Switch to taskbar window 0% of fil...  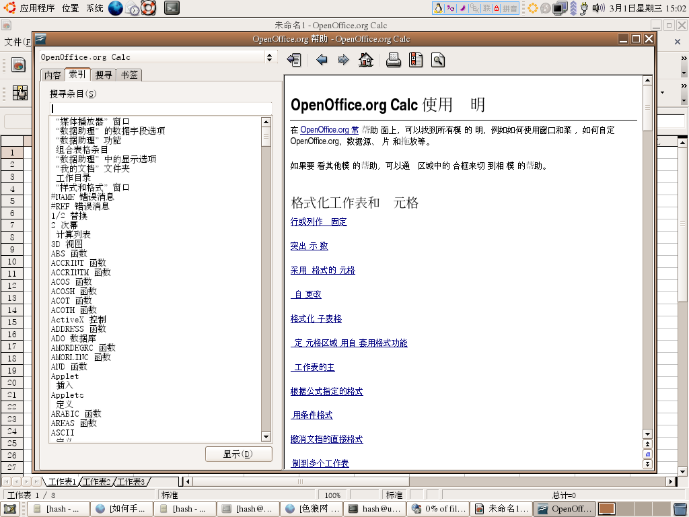438,509
